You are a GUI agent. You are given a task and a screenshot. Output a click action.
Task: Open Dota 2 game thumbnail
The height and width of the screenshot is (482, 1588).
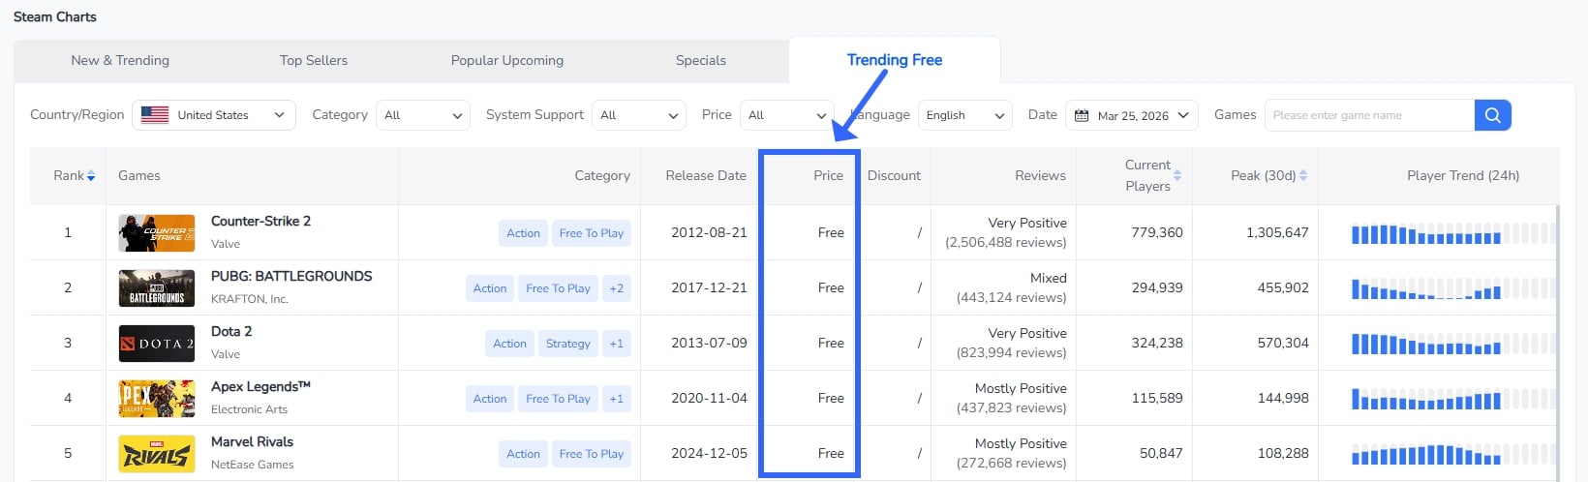pyautogui.click(x=157, y=343)
